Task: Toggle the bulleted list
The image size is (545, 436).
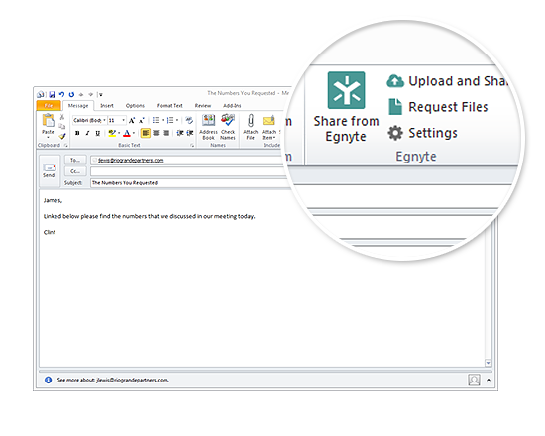Action: pyautogui.click(x=156, y=120)
